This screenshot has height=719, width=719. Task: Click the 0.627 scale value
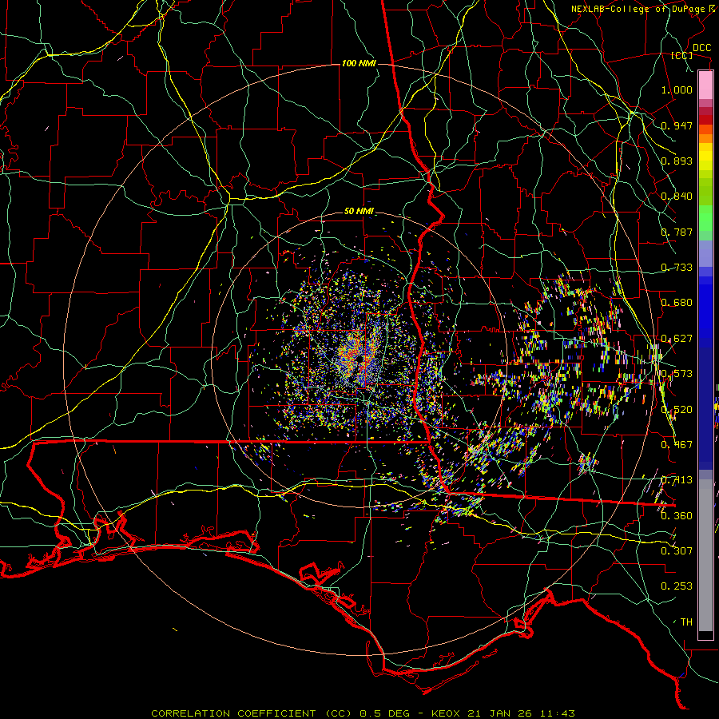(677, 339)
